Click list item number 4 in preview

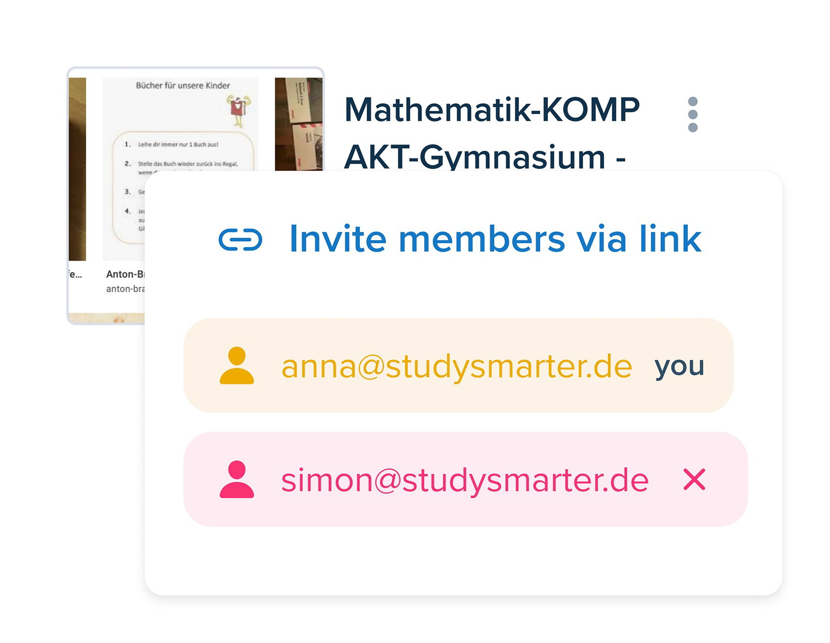pos(128,211)
